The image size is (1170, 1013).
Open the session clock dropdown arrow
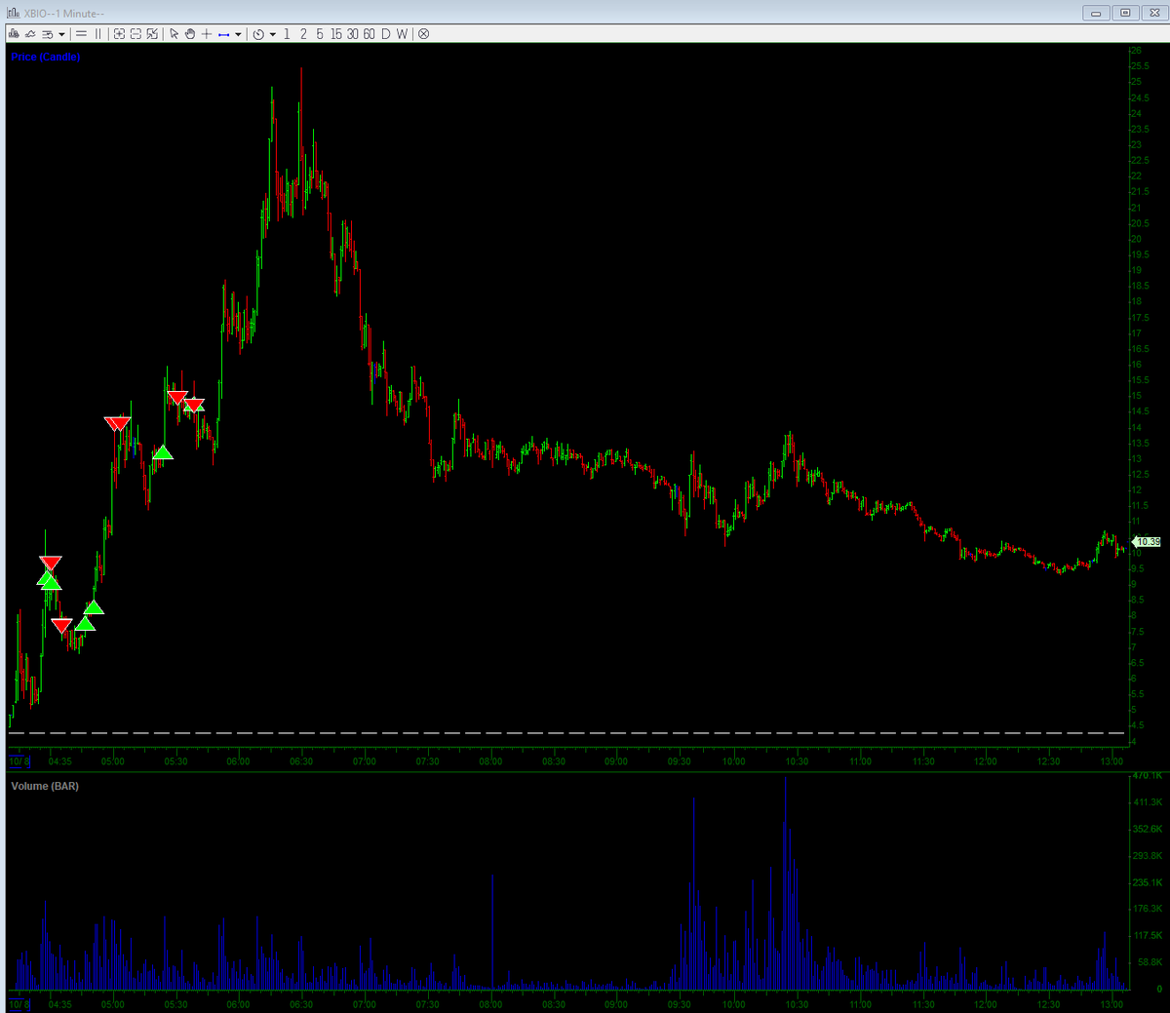tap(272, 34)
